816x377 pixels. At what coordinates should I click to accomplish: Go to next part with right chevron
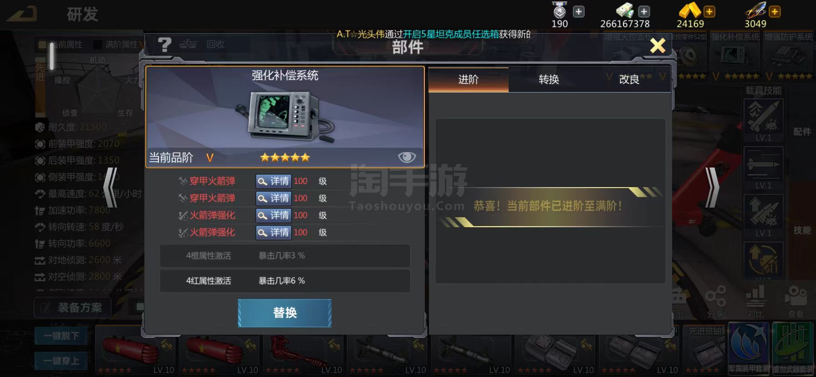click(712, 188)
